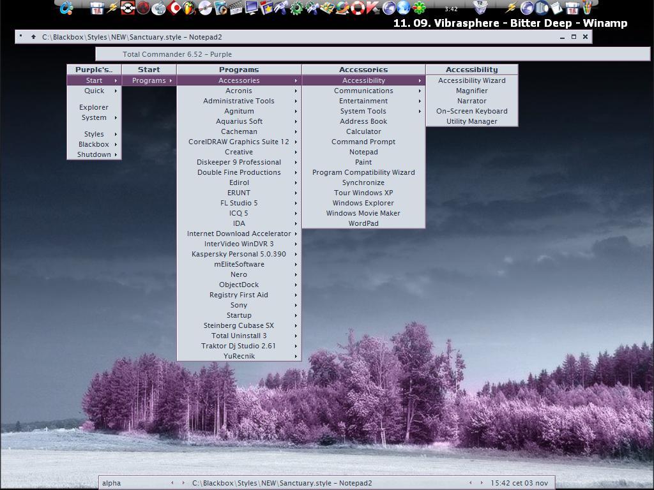Expand the System submenu
Screen dimensions: 654x490
(95, 117)
